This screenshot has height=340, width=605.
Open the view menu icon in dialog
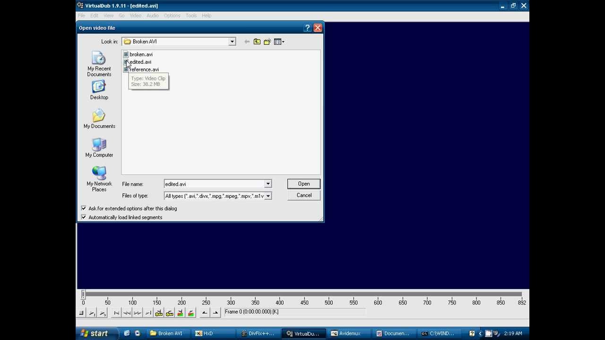click(279, 42)
